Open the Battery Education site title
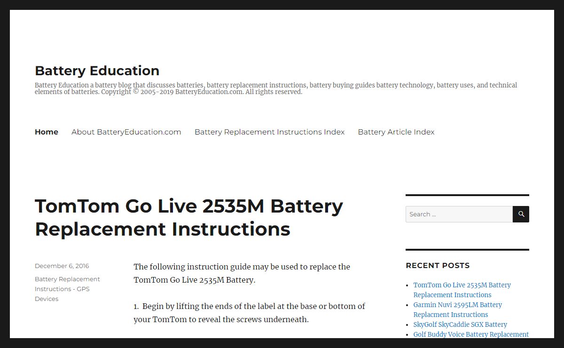Image resolution: width=564 pixels, height=348 pixels. [x=97, y=71]
